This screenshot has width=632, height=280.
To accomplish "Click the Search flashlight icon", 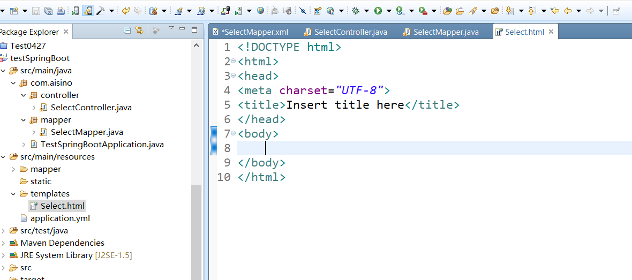I will click(x=473, y=11).
